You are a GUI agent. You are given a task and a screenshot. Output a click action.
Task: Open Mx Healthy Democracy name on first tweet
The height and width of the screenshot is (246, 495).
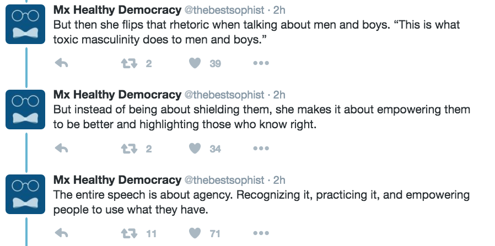117,10
